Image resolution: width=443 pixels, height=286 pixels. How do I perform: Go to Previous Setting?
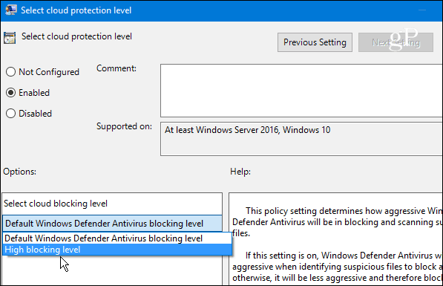coord(315,42)
